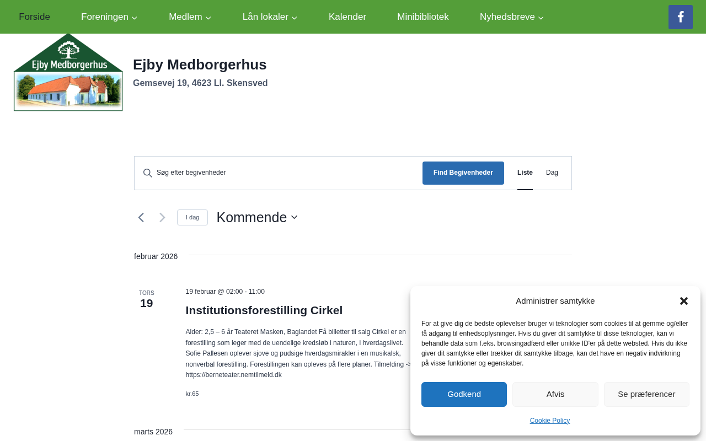Go to the Forside page
The height and width of the screenshot is (441, 706).
point(34,17)
